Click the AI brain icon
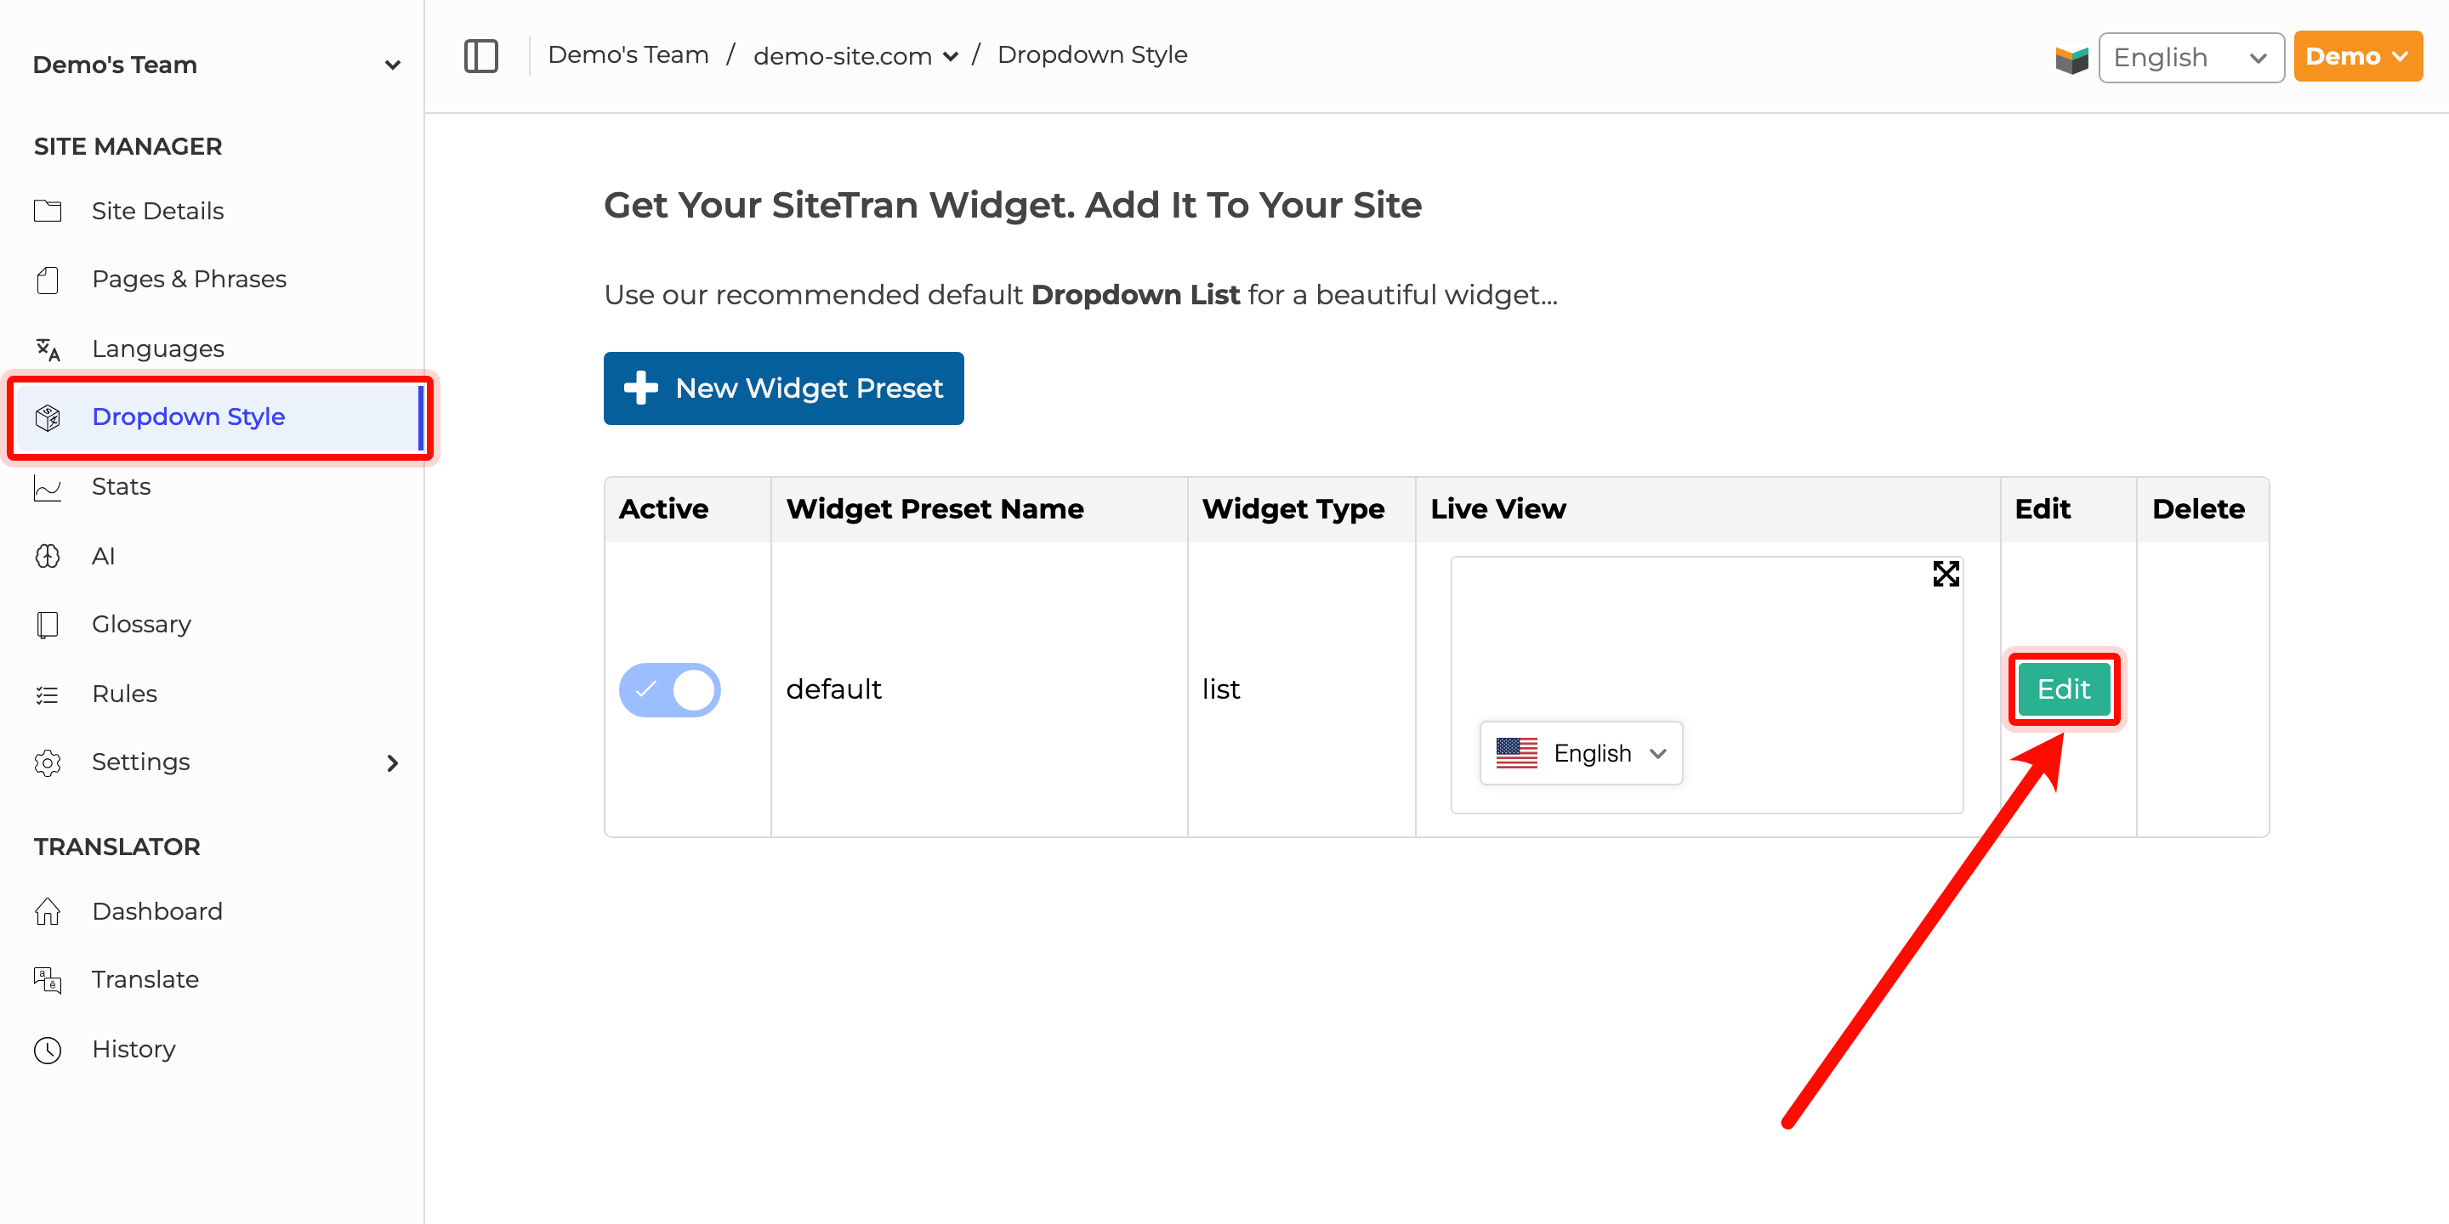The height and width of the screenshot is (1224, 2449). (x=48, y=556)
